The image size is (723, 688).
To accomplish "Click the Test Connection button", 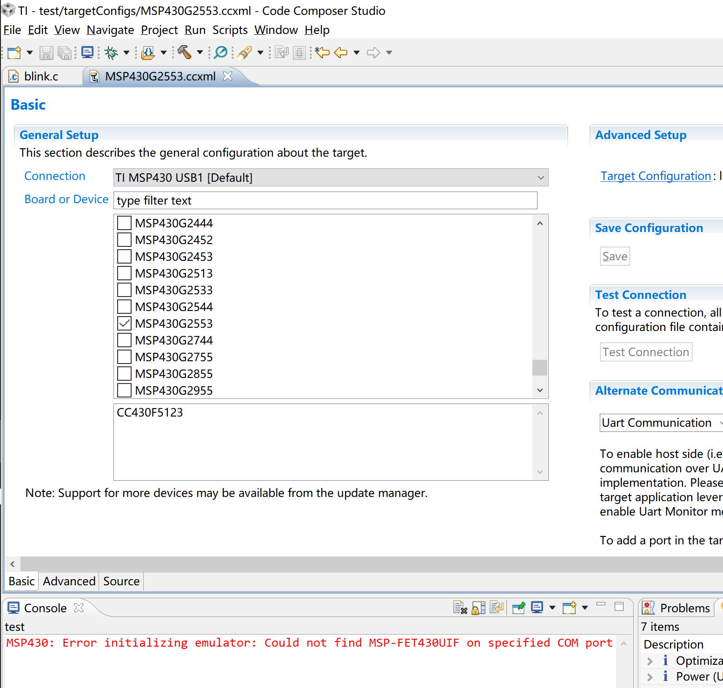I will click(x=646, y=352).
